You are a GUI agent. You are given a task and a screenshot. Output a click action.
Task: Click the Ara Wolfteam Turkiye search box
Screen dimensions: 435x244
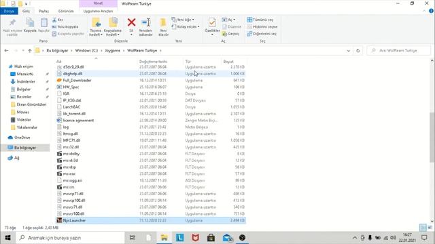399,51
